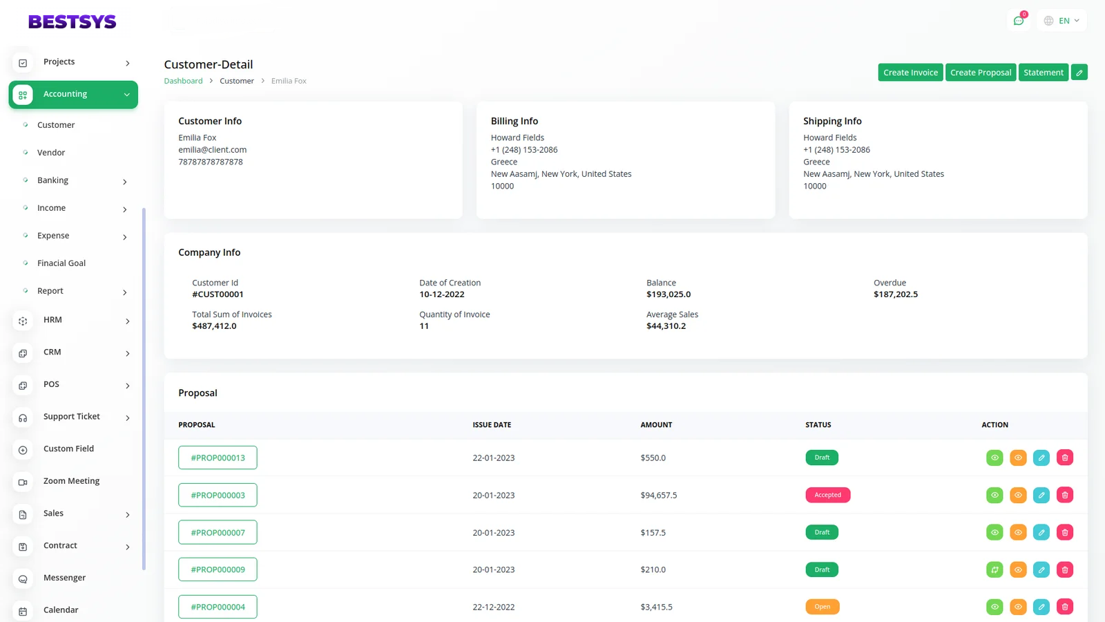1105x622 pixels.
Task: Click the Messenger sidebar icon
Action: (23, 578)
